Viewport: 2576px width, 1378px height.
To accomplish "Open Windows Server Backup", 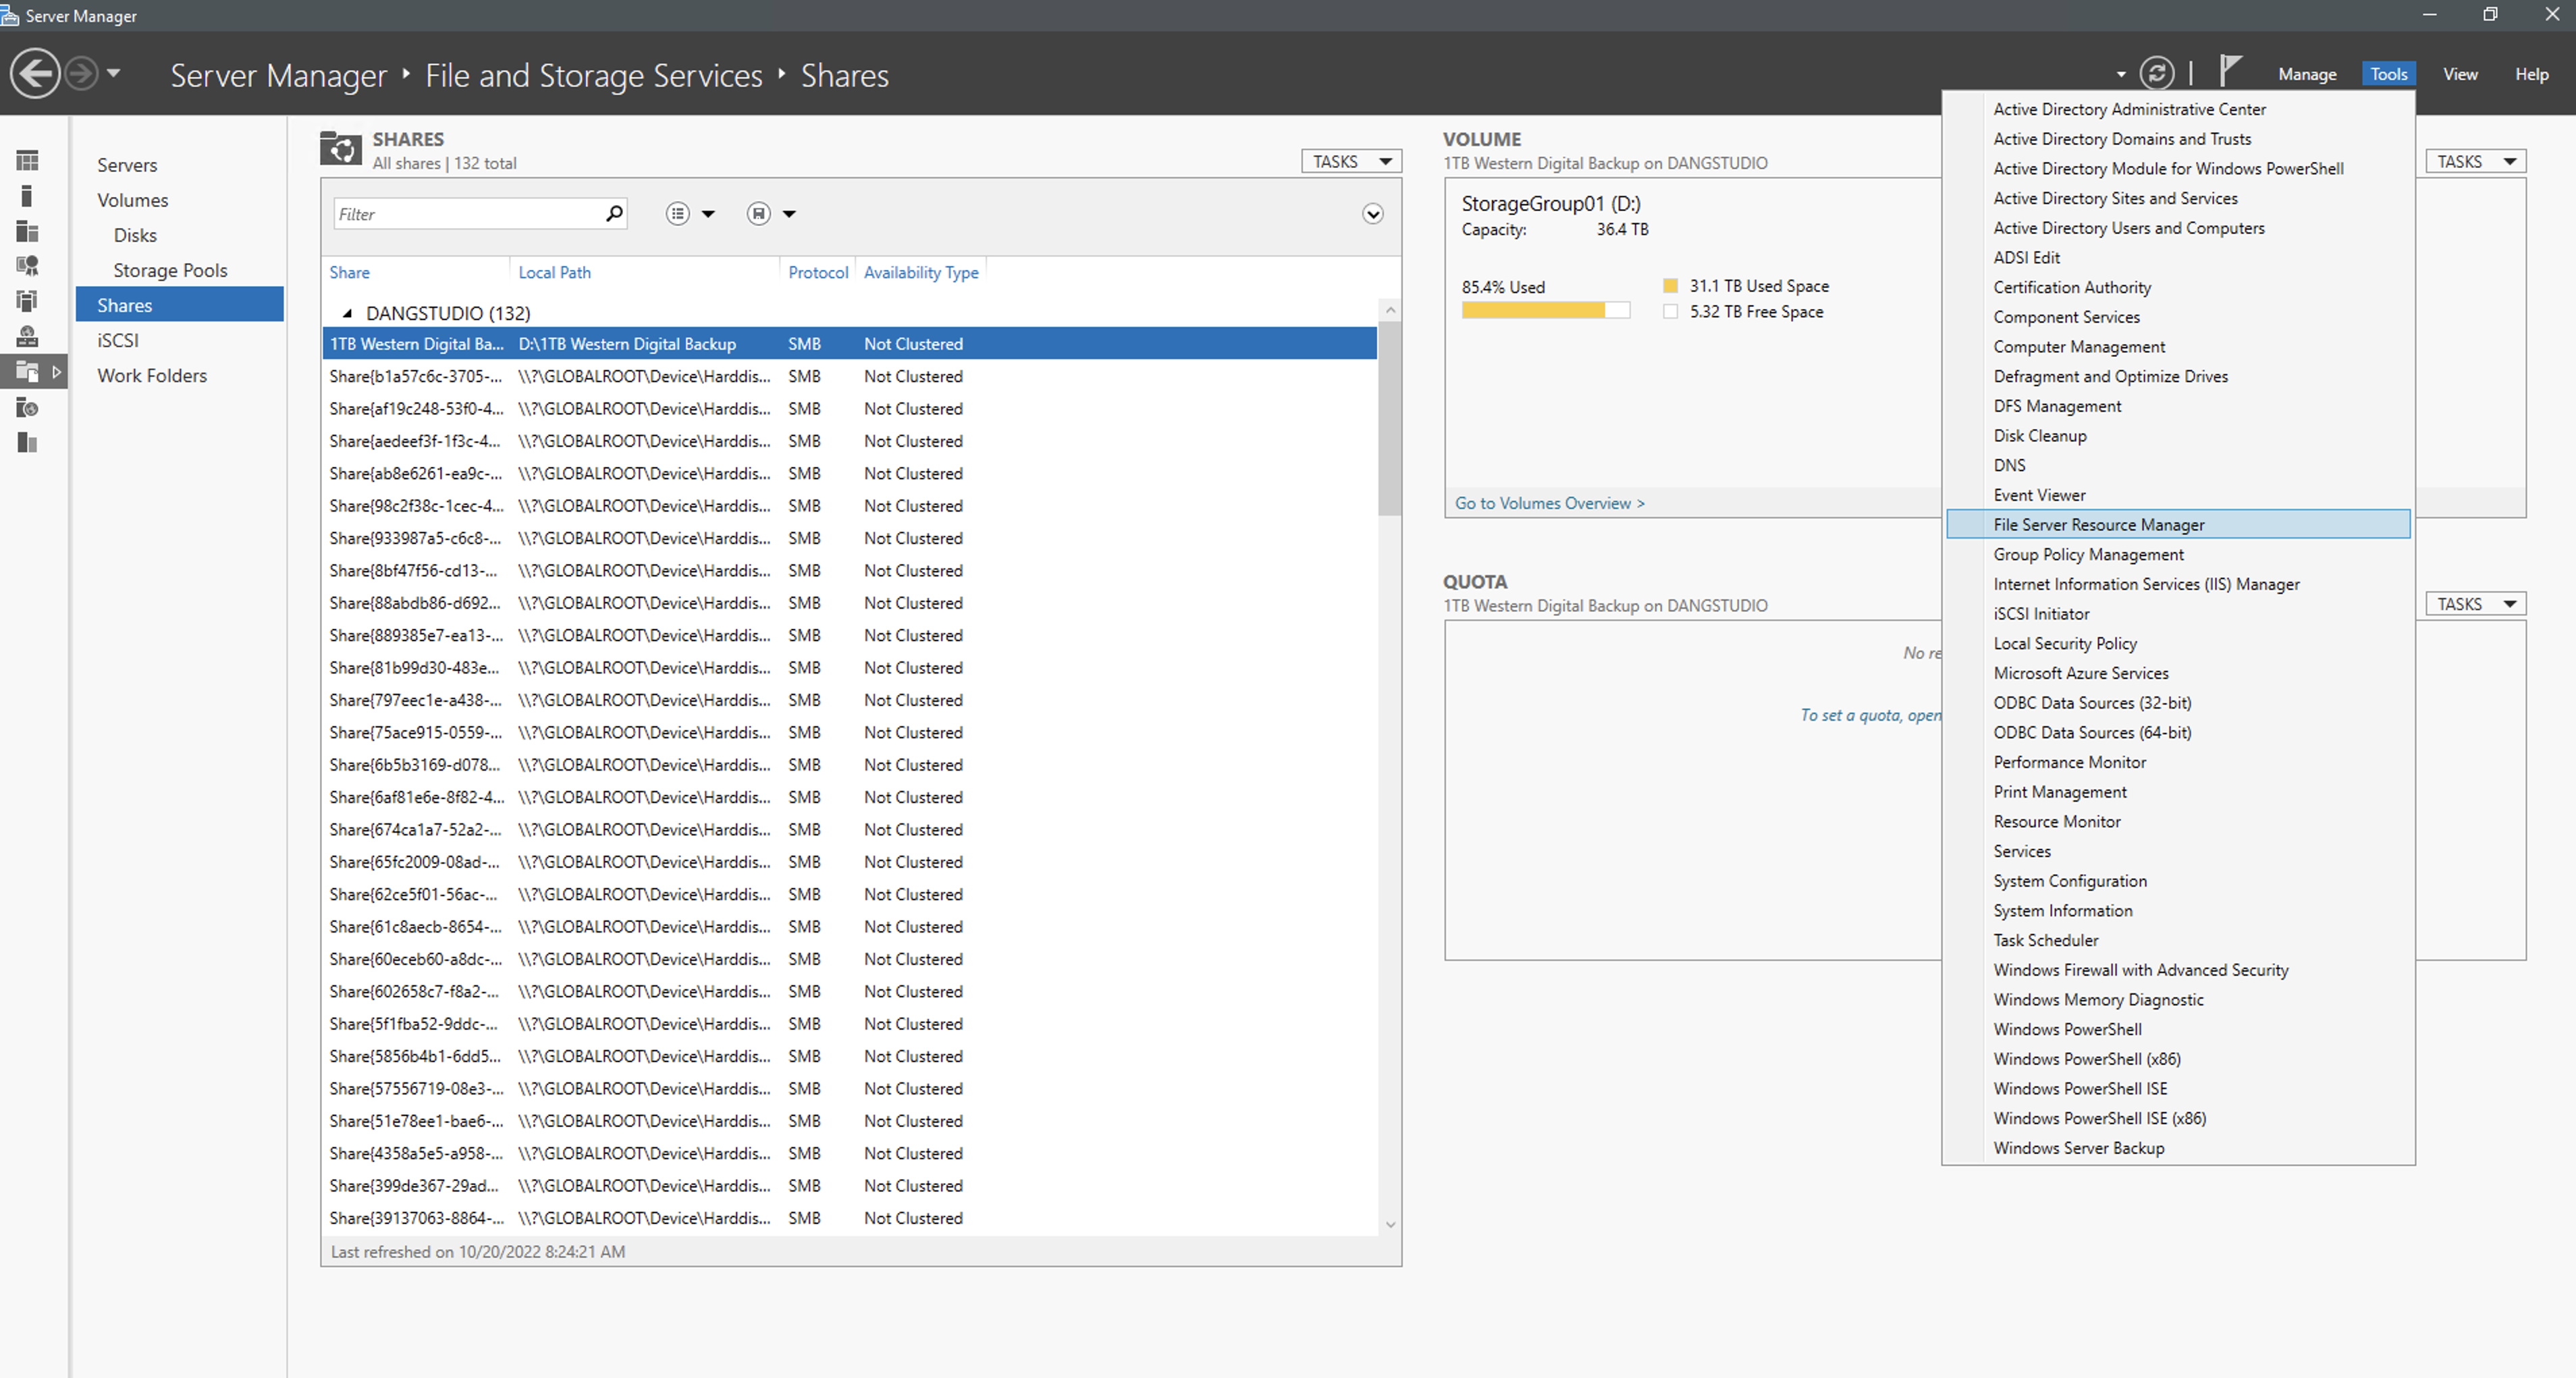I will click(2178, 1148).
